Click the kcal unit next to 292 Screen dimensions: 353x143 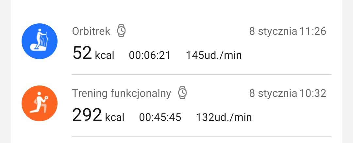pos(115,117)
